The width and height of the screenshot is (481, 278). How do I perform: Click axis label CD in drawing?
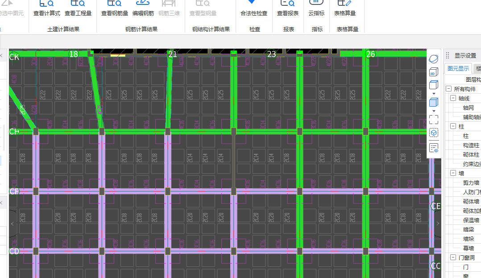14,251
